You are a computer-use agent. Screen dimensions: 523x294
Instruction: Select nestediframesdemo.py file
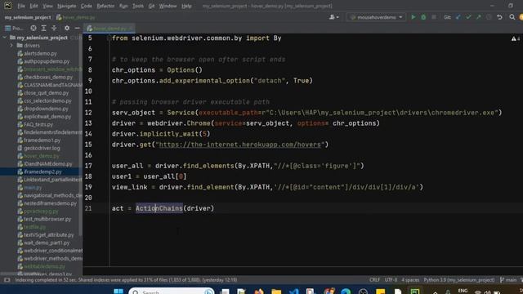click(50, 203)
